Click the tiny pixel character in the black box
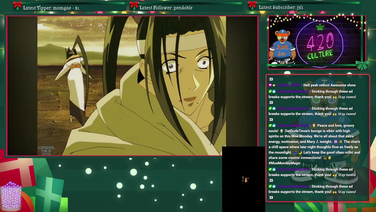Screen dimensions: 376x212 click(246, 180)
